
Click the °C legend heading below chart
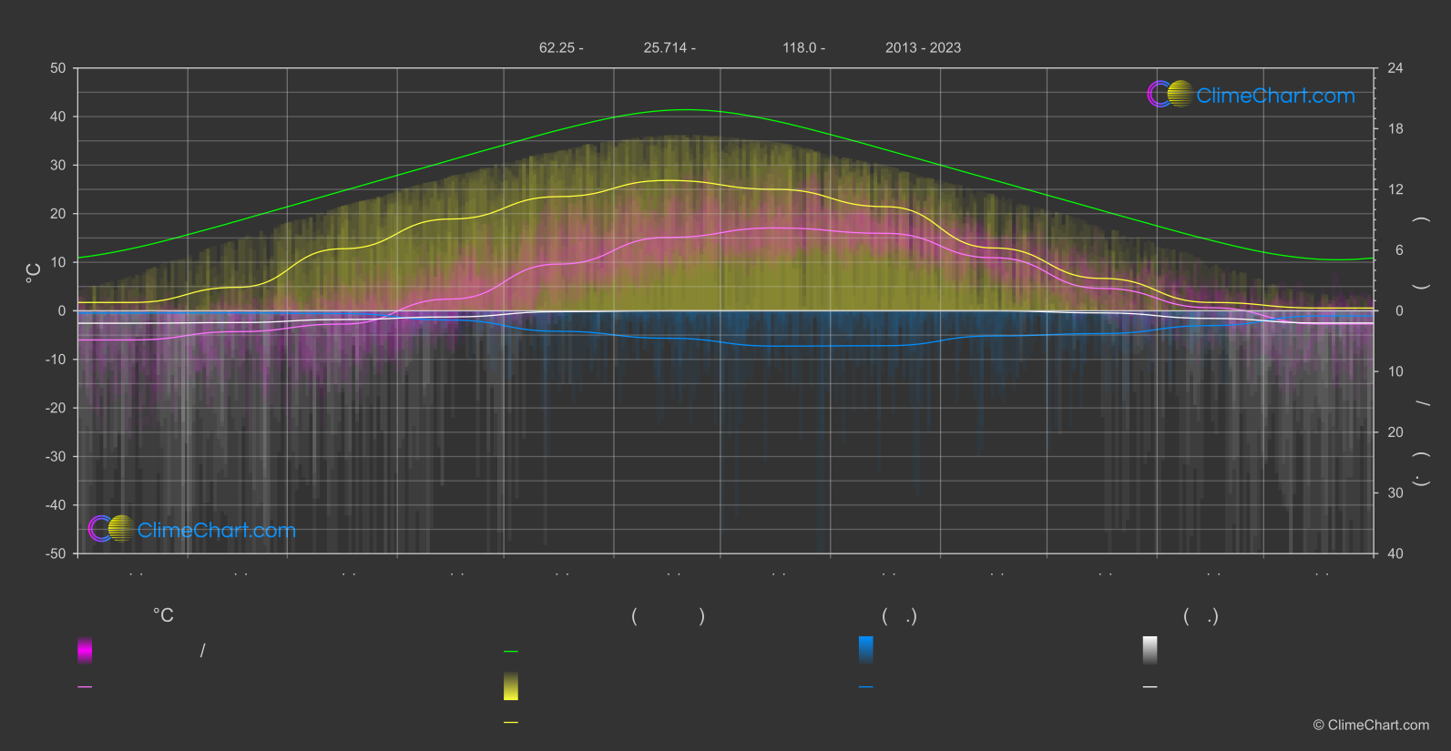pos(163,616)
